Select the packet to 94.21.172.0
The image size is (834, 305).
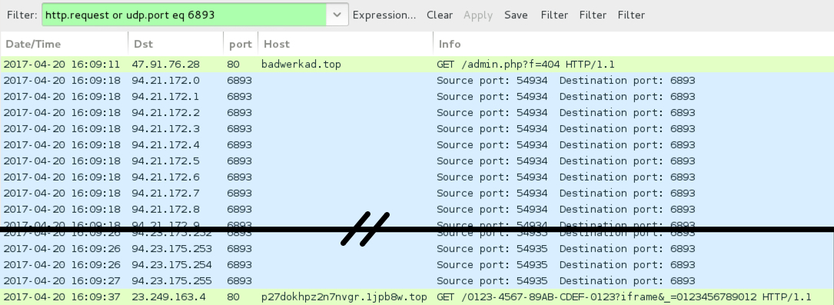[x=417, y=81]
